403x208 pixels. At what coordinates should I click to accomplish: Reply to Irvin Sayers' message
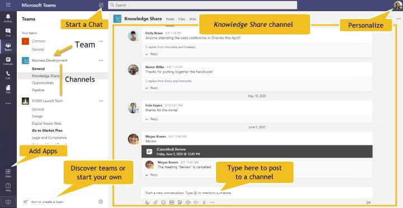tap(152, 119)
